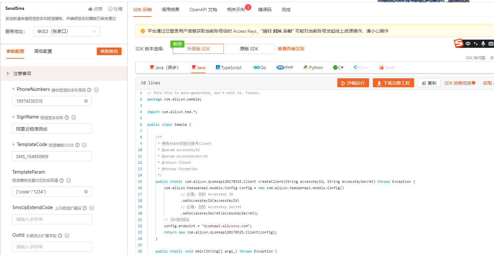The width and height of the screenshot is (494, 255).
Task: Clear the PhoneNumbers field with its X icon
Action: coord(86,101)
